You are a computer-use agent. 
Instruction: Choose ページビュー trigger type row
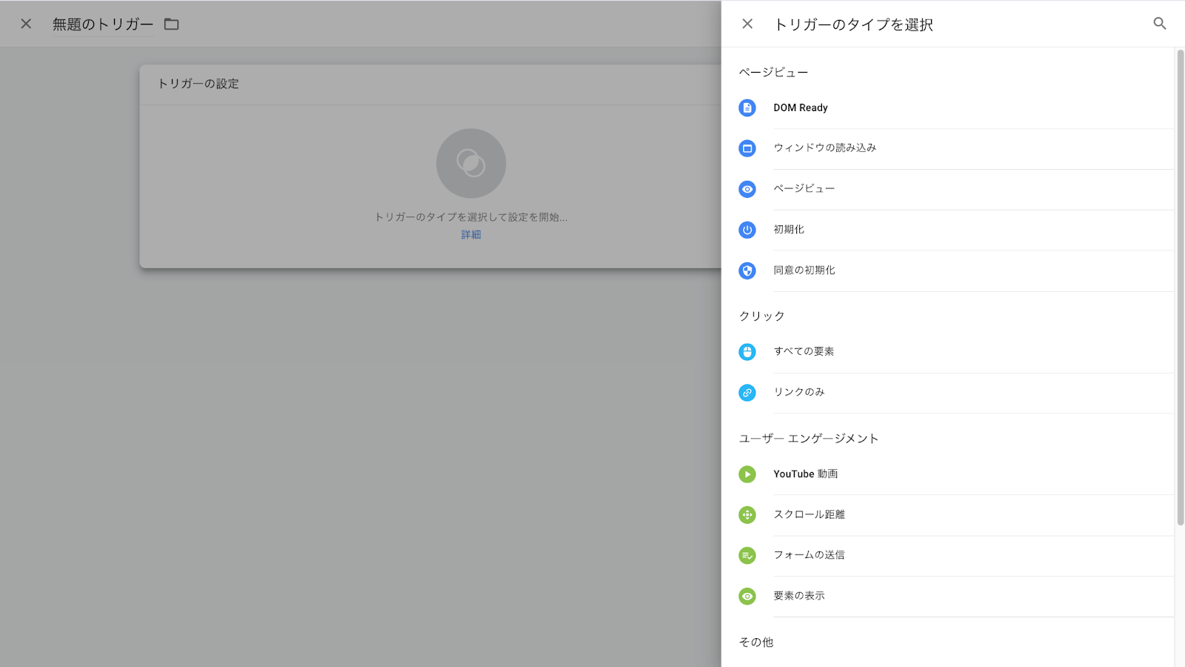pyautogui.click(x=948, y=189)
